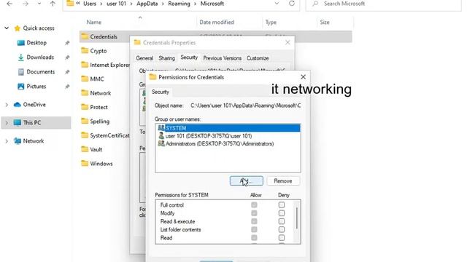Viewport: 467px width, 262px height.
Task: Select SYSTEM in group or user names
Action: pos(228,128)
